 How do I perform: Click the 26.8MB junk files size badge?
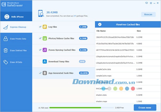pos(84,73)
